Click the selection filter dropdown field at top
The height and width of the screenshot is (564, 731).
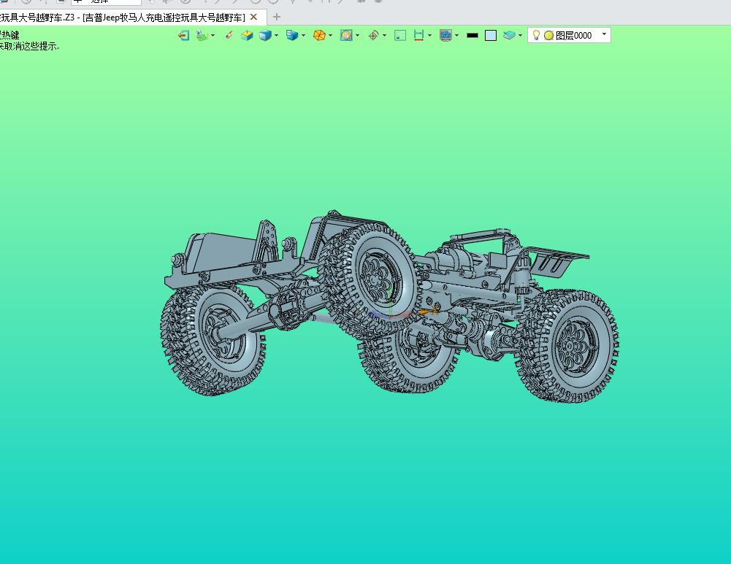(106, 1)
